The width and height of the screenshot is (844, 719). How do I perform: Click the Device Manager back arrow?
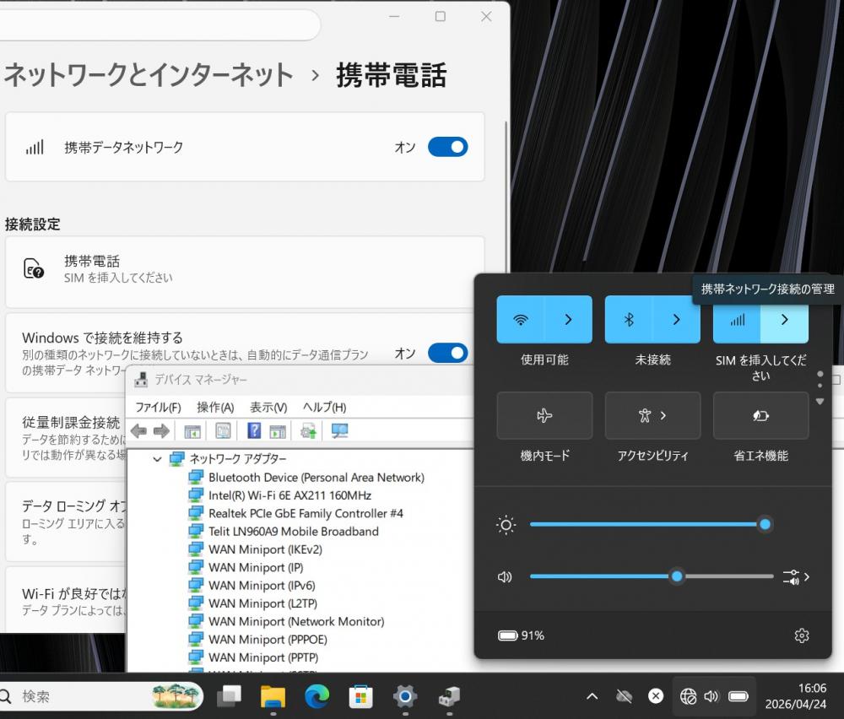[x=138, y=431]
